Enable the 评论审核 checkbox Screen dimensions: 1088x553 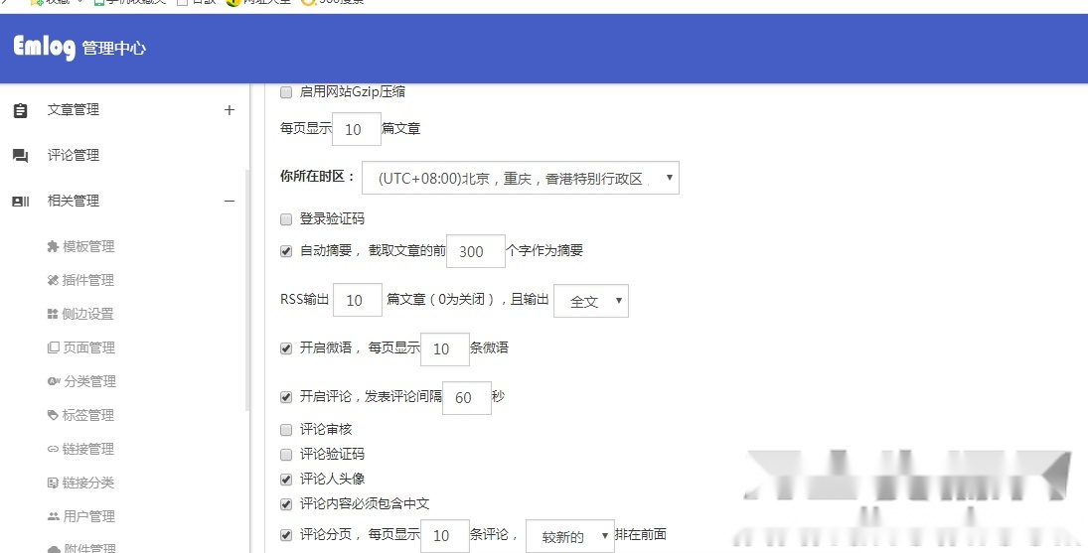pyautogui.click(x=286, y=430)
